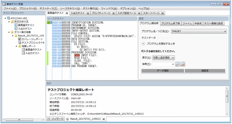Click the test project tree horizontal scrollbar
The image size is (232, 124).
click(x=19, y=120)
